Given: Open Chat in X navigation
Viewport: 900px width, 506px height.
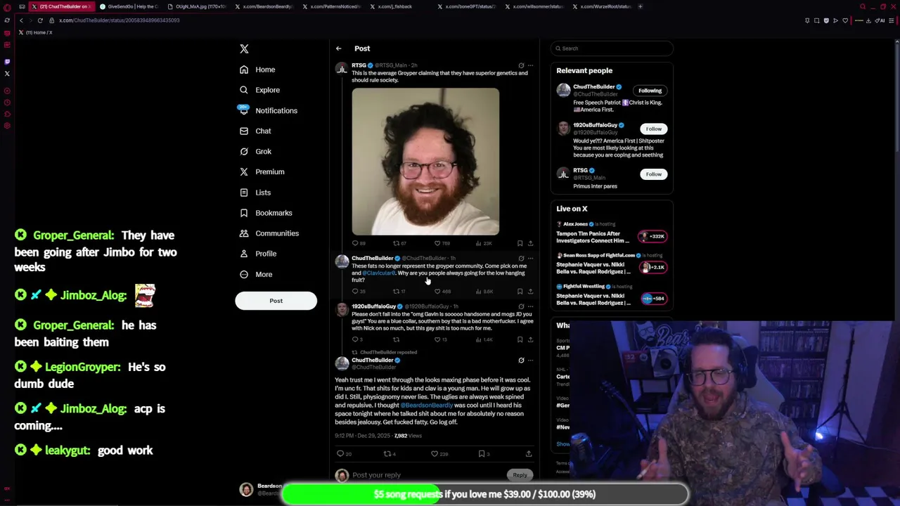Looking at the screenshot, I should coord(255,131).
